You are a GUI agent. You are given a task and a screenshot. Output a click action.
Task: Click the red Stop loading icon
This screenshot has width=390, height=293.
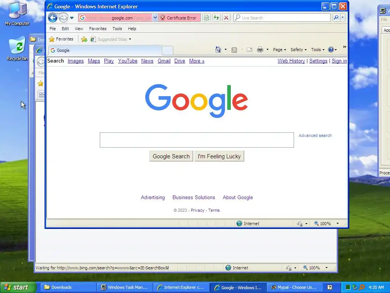coord(226,18)
